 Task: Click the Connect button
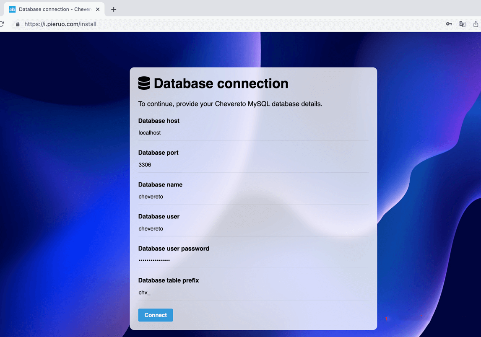(x=156, y=315)
